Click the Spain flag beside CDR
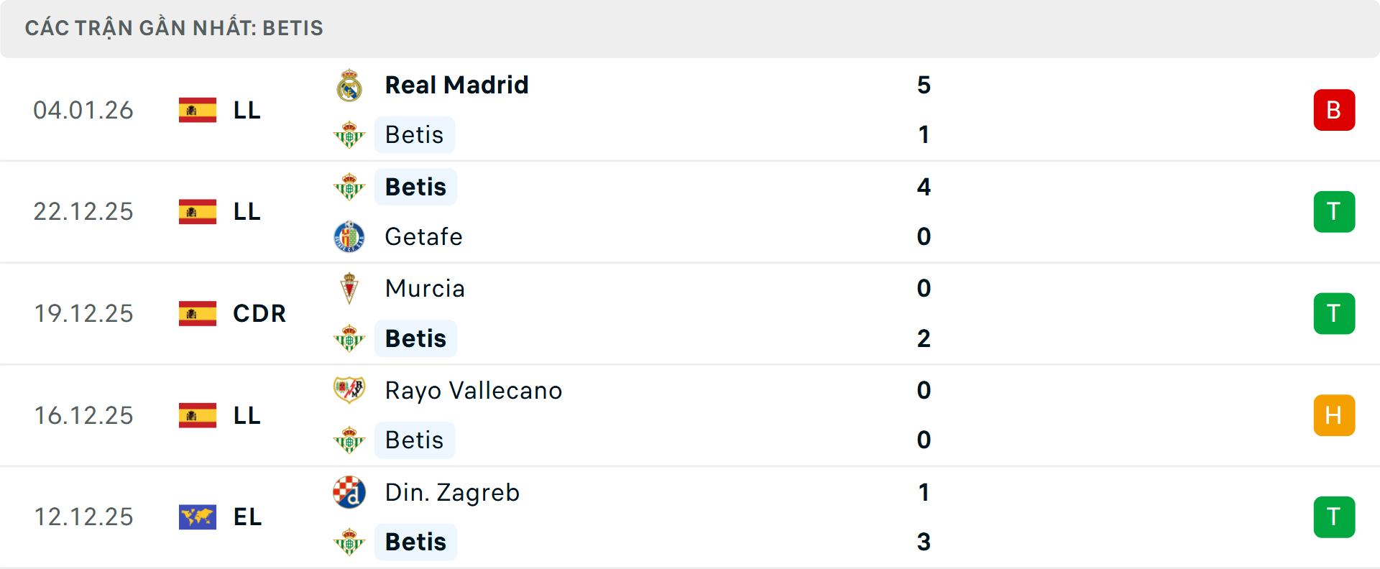Image resolution: width=1380 pixels, height=569 pixels. (198, 313)
